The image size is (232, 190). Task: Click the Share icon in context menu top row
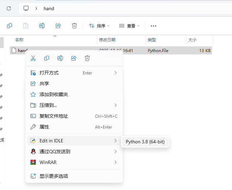74,58
